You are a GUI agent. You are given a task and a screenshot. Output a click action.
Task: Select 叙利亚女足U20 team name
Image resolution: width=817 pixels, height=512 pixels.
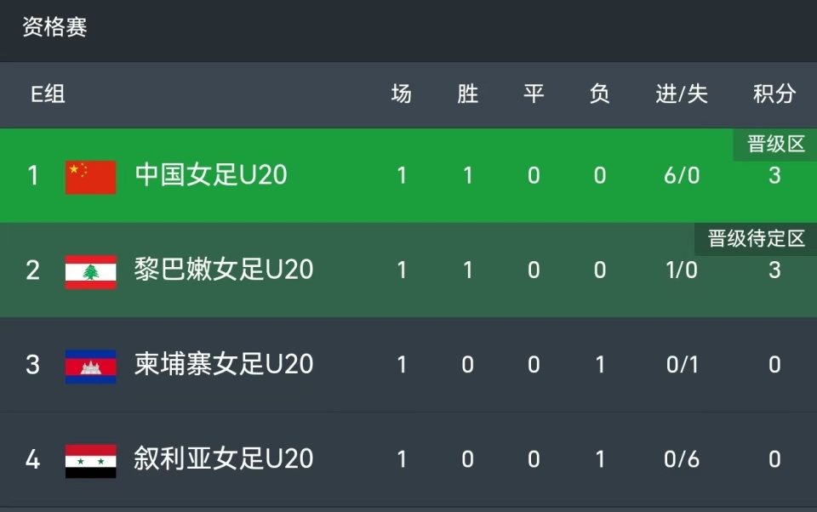point(224,460)
